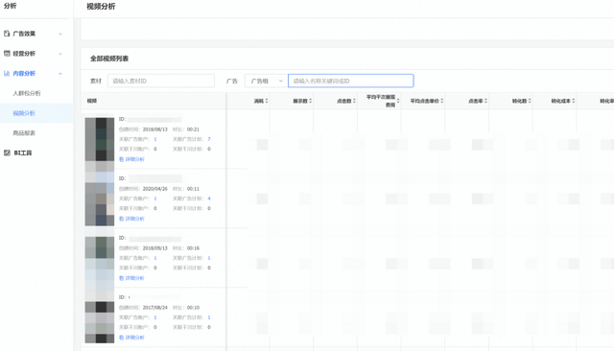Collapse the 内容分析 menu chevron
This screenshot has height=351, width=614.
click(60, 74)
